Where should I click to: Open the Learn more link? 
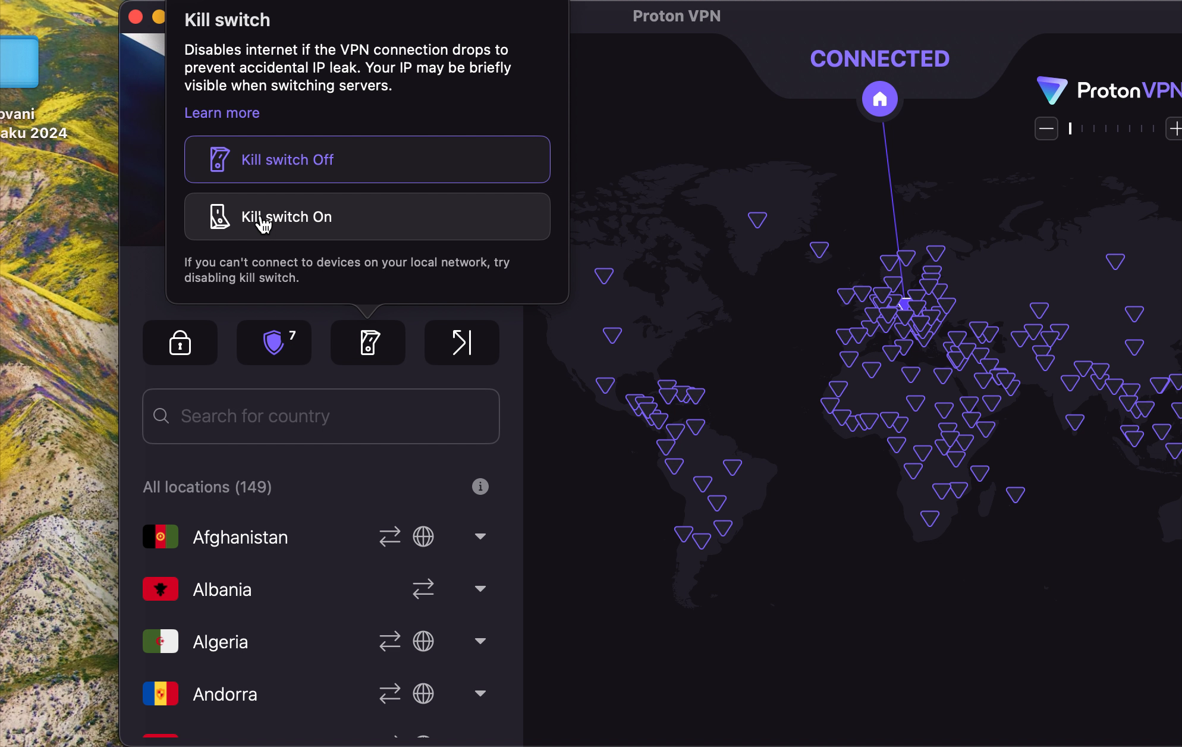pyautogui.click(x=222, y=113)
